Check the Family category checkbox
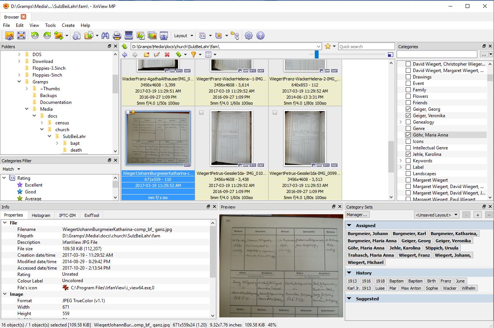 [x=408, y=90]
